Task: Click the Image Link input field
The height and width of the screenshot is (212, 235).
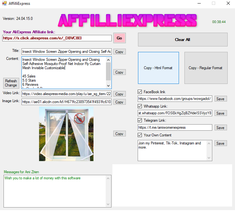Action: click(67, 102)
